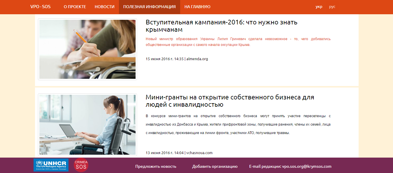The height and width of the screenshot is (173, 393).
Task: Go to VPO-SOS site logo
Action: coord(41,7)
